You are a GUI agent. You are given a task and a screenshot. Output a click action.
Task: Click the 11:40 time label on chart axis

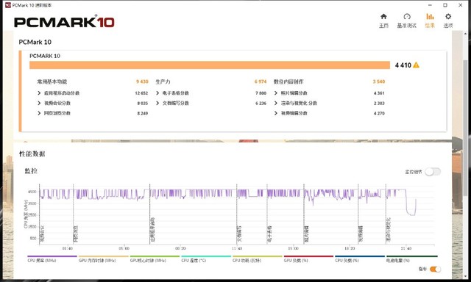pos(237,248)
